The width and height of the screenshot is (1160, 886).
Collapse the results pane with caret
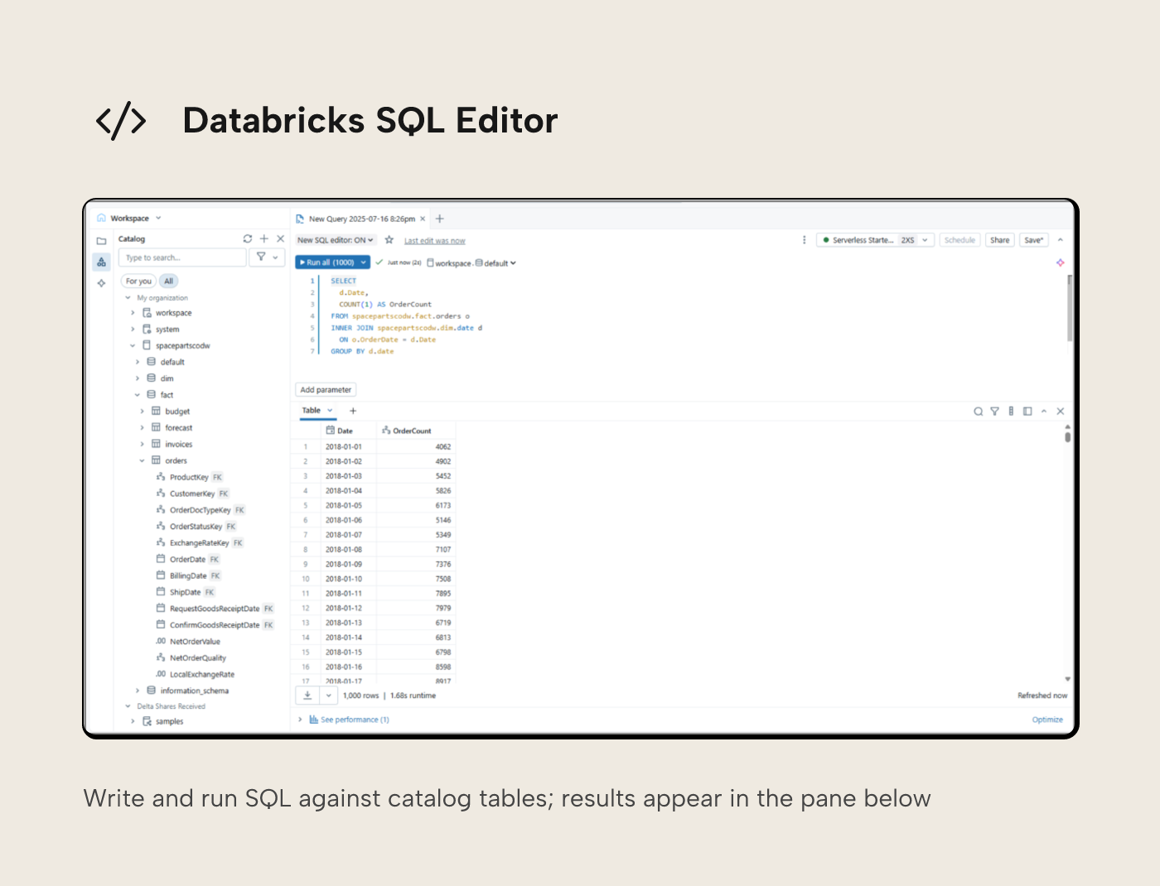tap(1044, 412)
